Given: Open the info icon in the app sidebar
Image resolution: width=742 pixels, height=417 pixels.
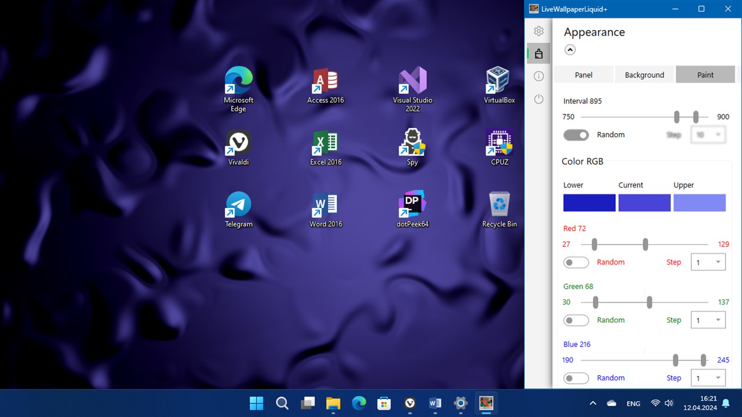Looking at the screenshot, I should coord(538,76).
